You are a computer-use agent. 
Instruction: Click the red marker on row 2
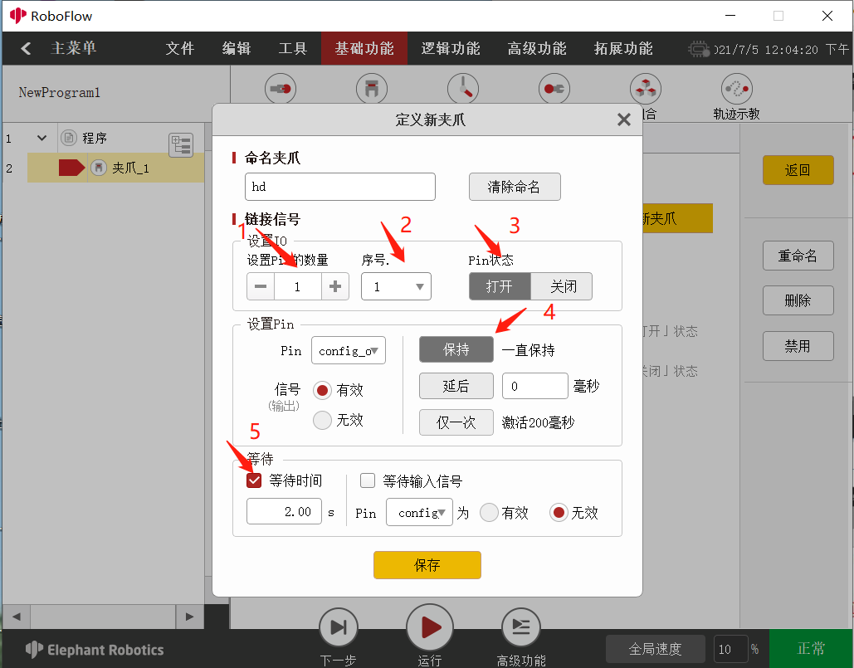point(71,168)
